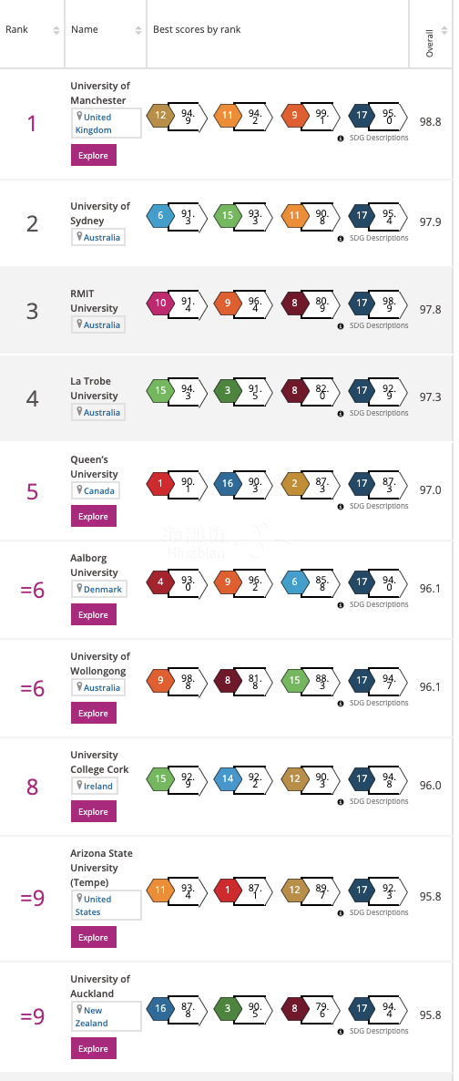
Task: Open Explore button for Aalborg University
Action: click(x=94, y=614)
